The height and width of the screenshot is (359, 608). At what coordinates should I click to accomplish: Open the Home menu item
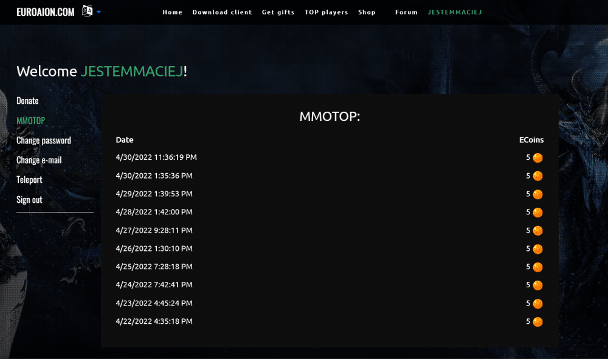pos(172,12)
